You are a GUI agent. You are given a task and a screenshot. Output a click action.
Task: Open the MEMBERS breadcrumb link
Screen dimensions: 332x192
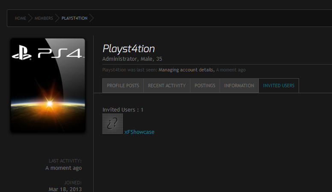44,18
